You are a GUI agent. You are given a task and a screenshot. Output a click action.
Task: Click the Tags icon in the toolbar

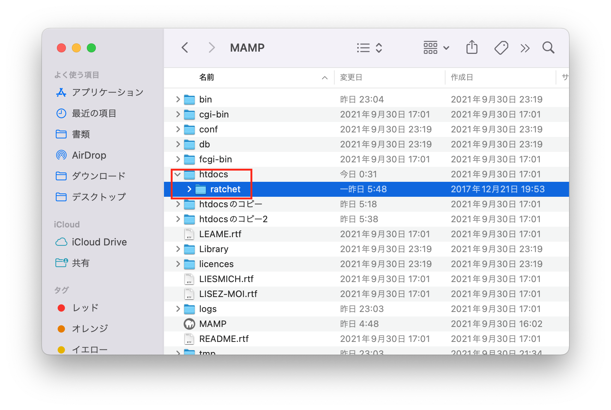501,48
